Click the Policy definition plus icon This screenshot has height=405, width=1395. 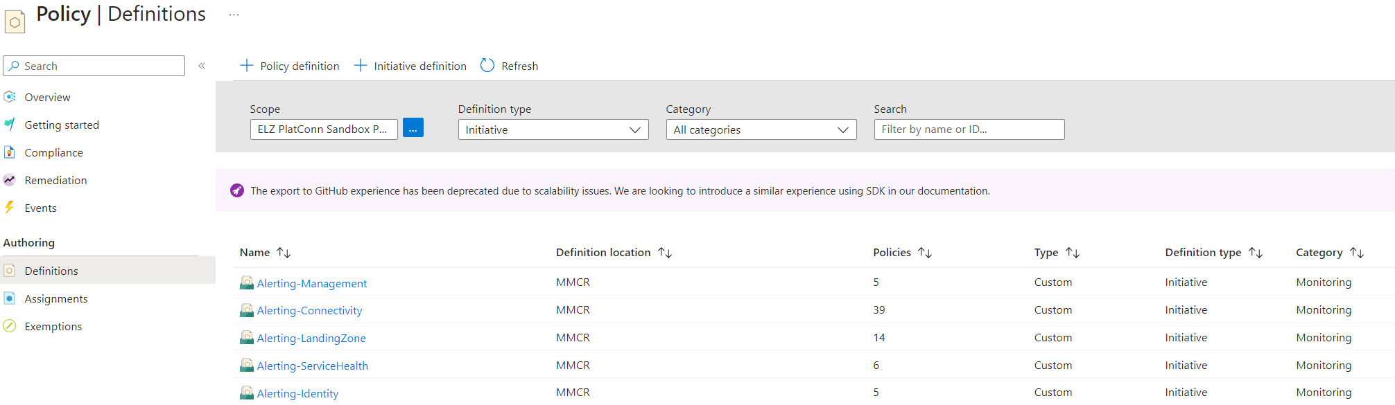246,65
